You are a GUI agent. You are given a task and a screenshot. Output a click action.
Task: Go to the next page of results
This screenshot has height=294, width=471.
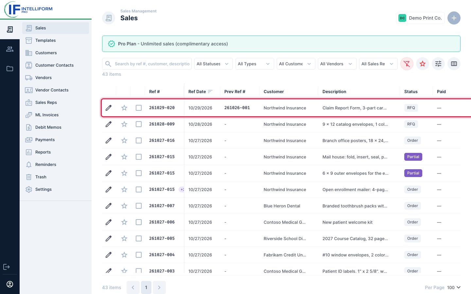[159, 287]
